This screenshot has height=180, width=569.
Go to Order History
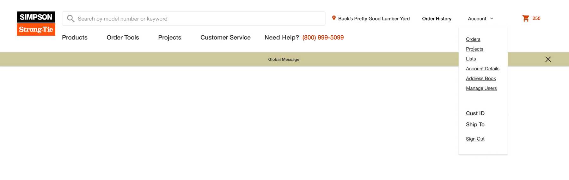[437, 19]
